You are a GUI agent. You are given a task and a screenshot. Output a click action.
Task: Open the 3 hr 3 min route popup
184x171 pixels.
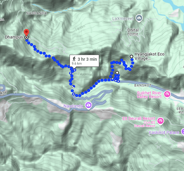84,61
